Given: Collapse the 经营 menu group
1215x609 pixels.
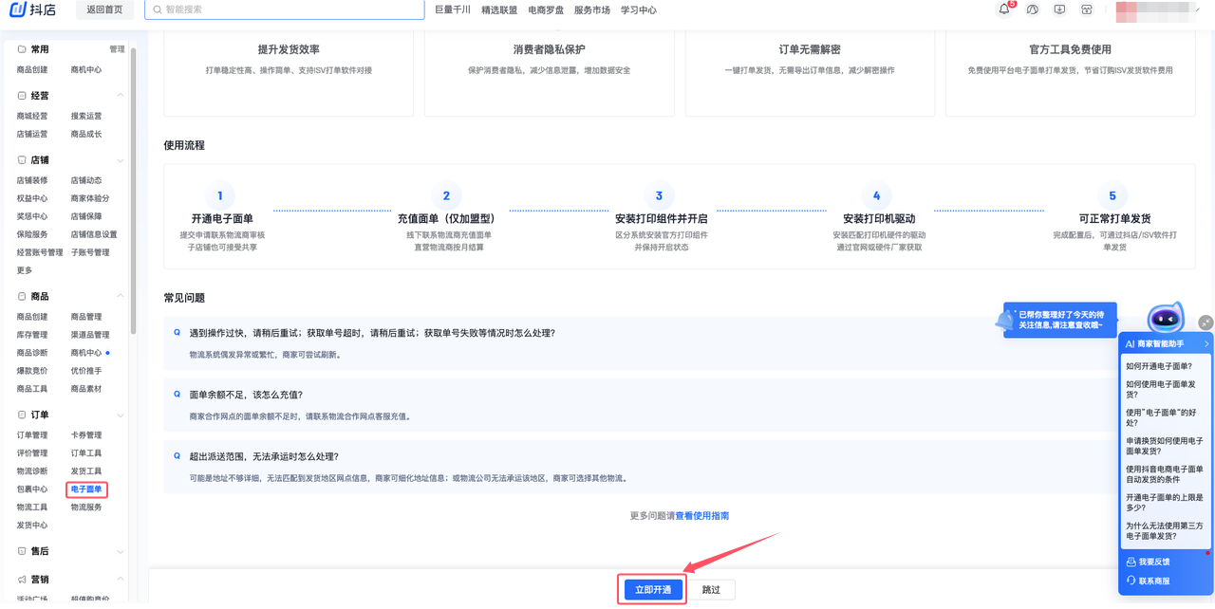Looking at the screenshot, I should click(x=121, y=96).
